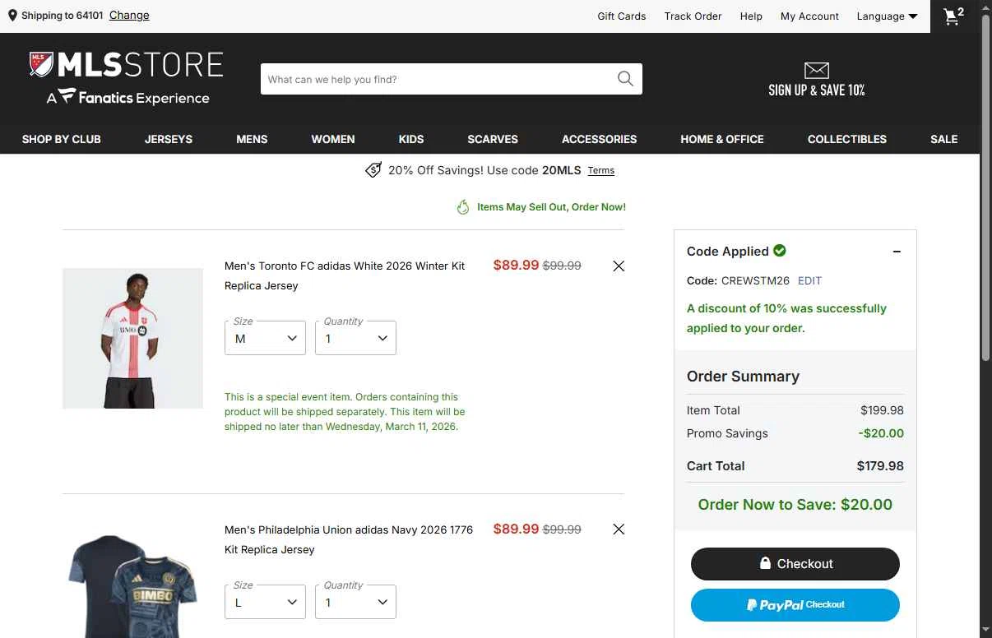This screenshot has width=992, height=638.
Task: Open the Shop By Club menu
Action: (62, 139)
